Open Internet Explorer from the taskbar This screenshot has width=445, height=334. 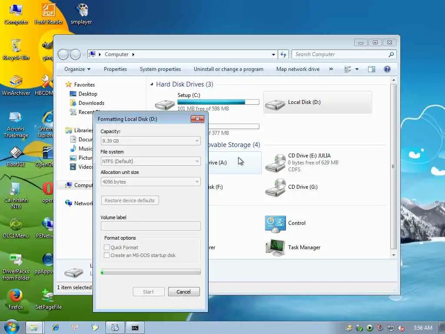coord(55,328)
